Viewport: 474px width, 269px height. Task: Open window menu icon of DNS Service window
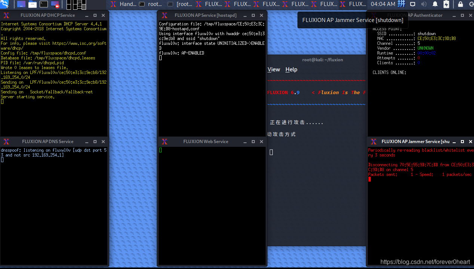tap(6, 142)
